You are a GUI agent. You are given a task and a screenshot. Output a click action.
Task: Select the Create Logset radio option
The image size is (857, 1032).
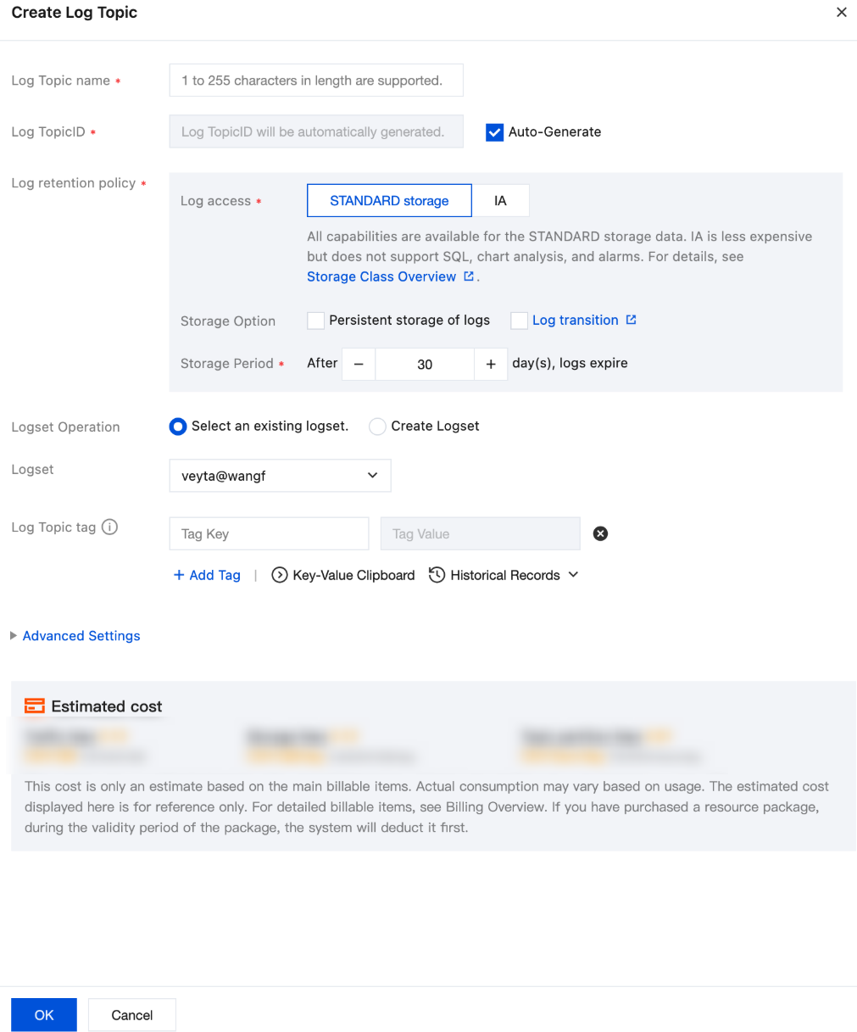(x=377, y=427)
